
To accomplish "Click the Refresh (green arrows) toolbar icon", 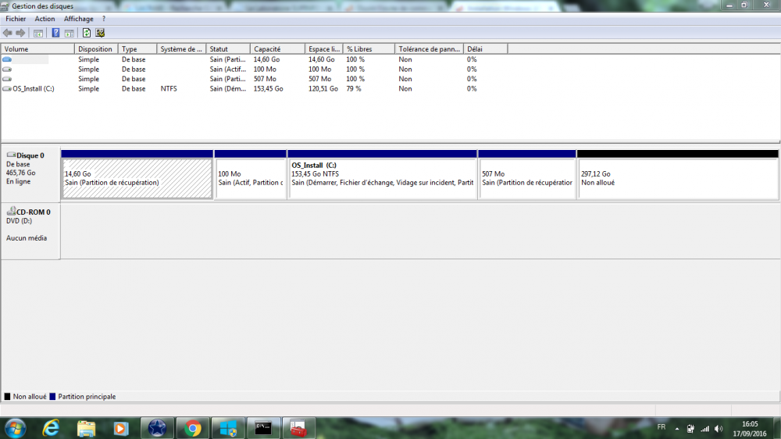I will tap(87, 33).
